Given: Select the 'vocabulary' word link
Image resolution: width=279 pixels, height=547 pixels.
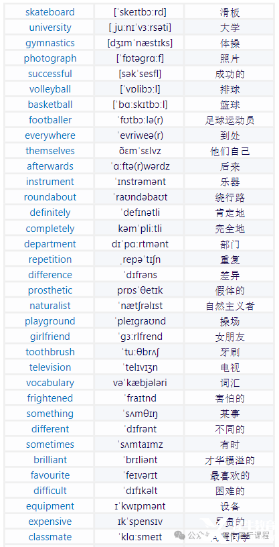Looking at the screenshot, I should (x=50, y=383).
